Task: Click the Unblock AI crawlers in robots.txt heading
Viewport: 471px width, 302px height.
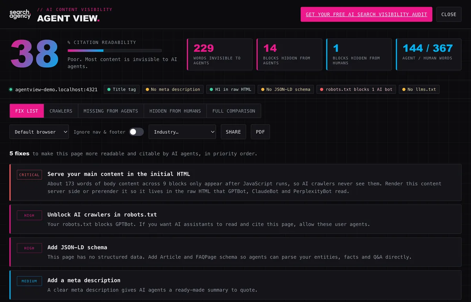Action: (x=102, y=215)
